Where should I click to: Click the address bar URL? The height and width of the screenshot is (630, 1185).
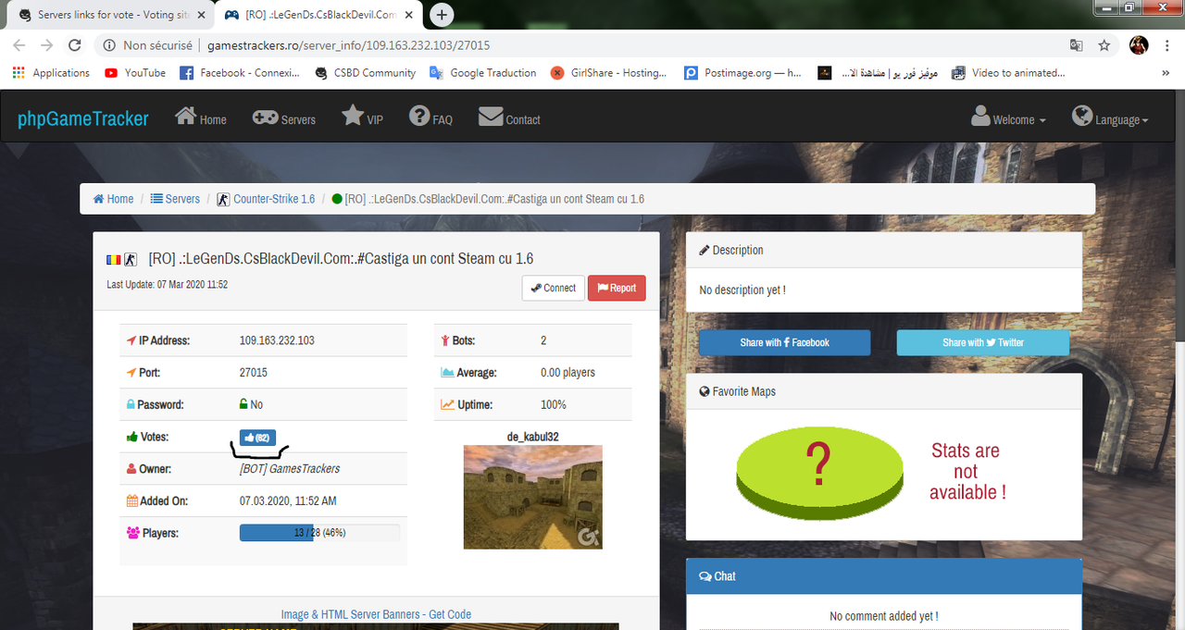(x=348, y=45)
